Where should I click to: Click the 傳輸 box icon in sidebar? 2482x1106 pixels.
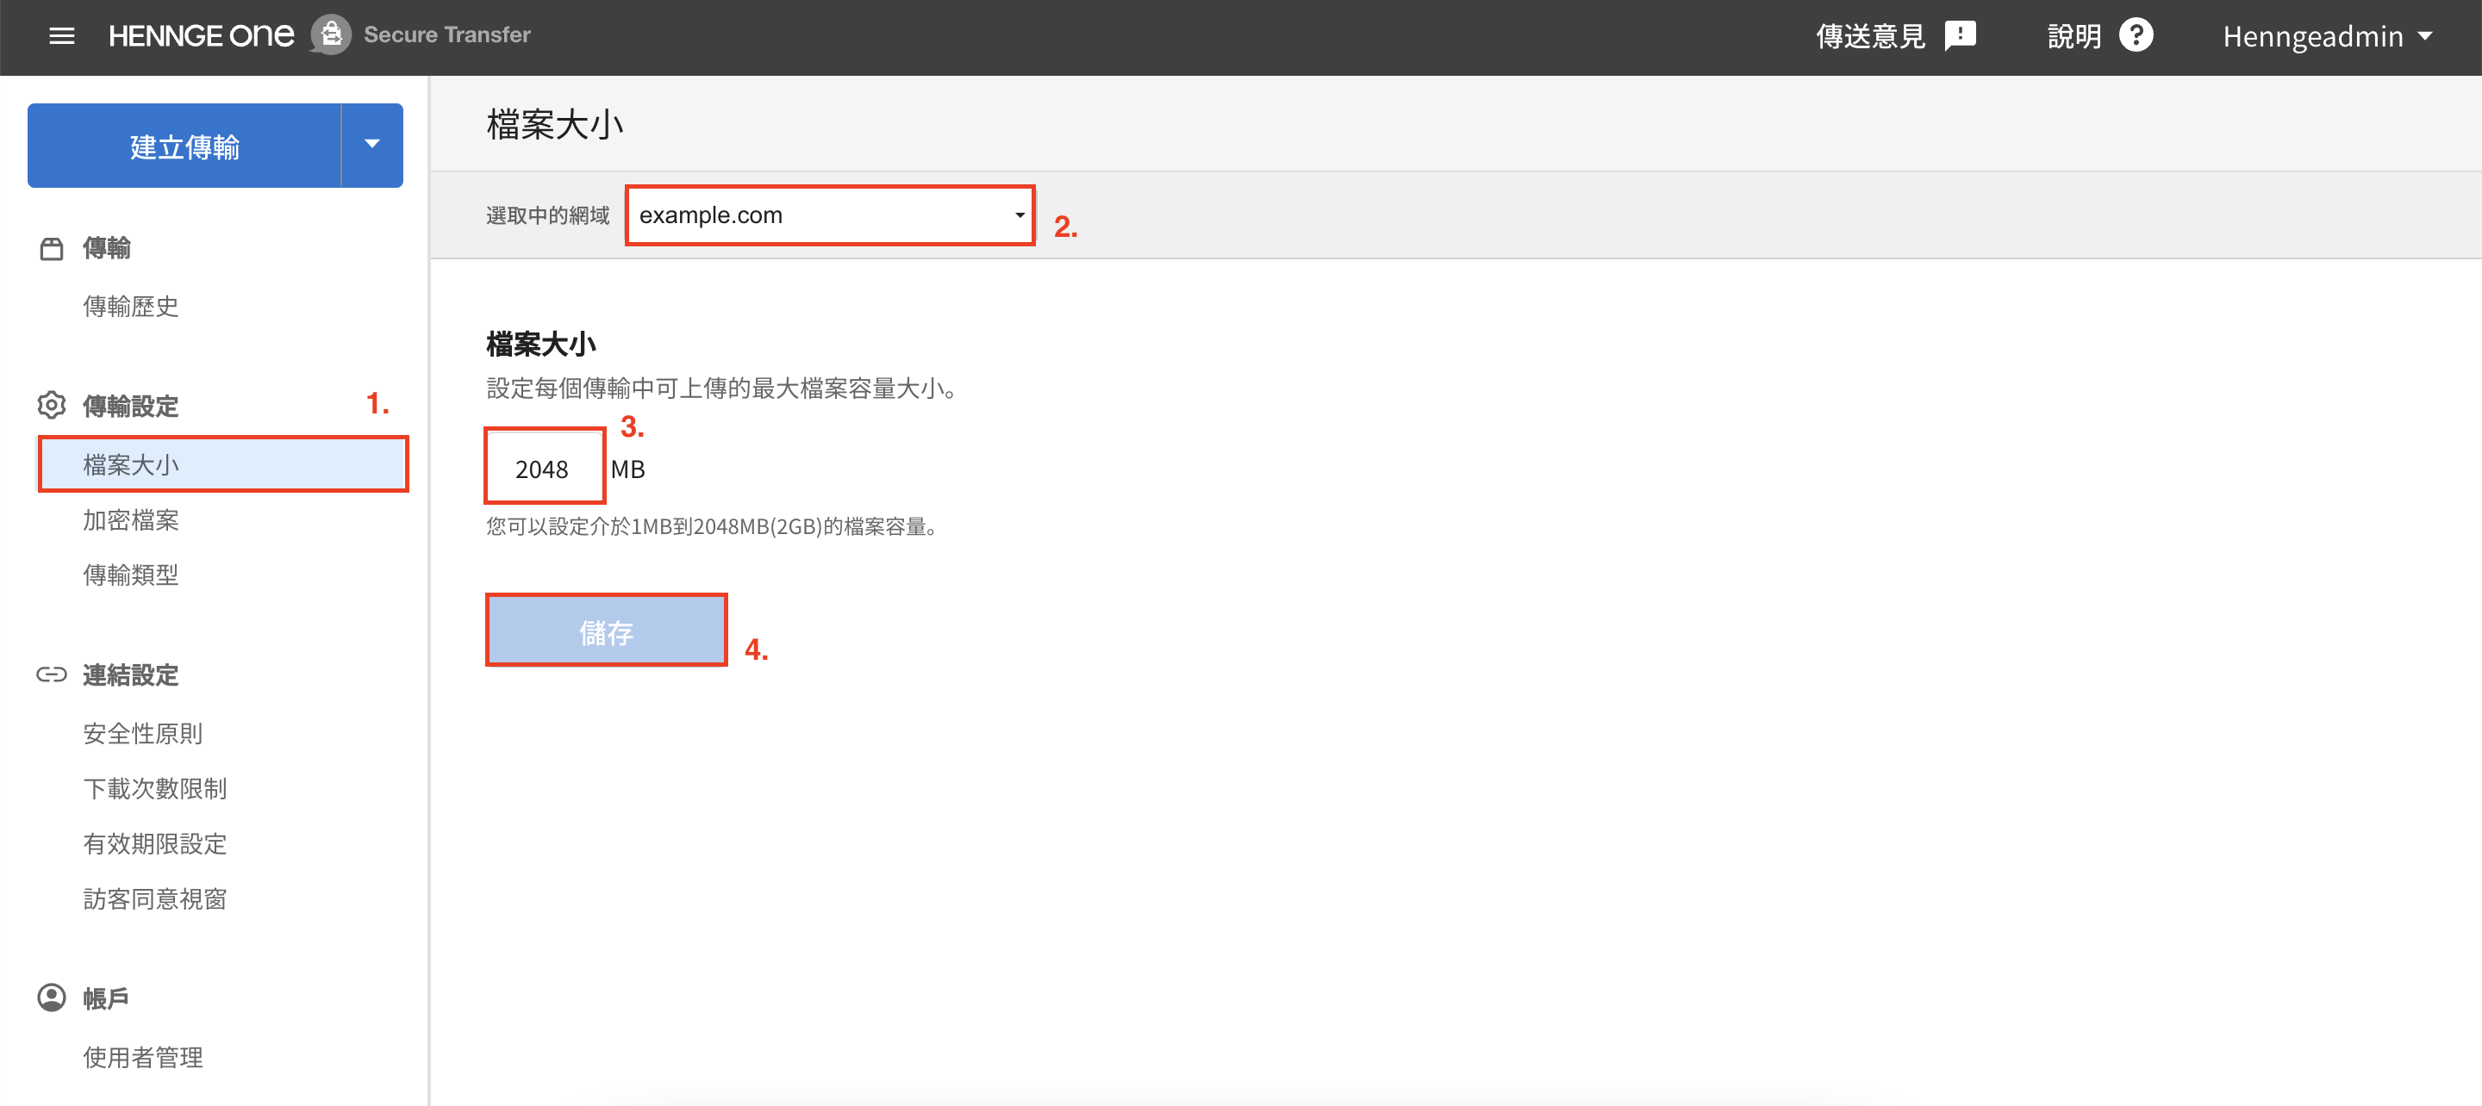(51, 249)
